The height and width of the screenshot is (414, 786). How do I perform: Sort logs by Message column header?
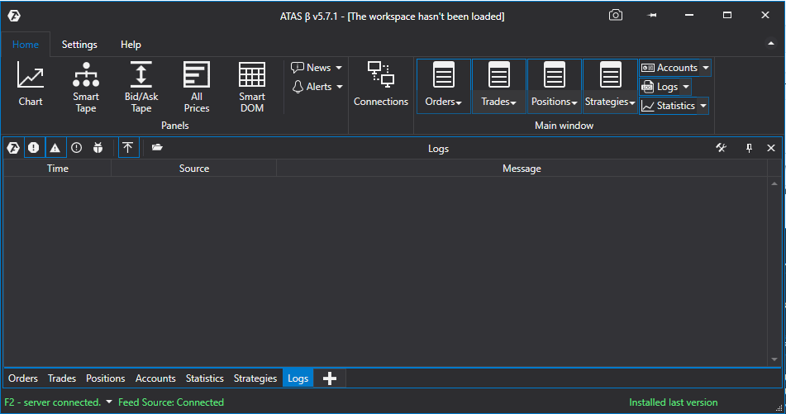click(522, 169)
